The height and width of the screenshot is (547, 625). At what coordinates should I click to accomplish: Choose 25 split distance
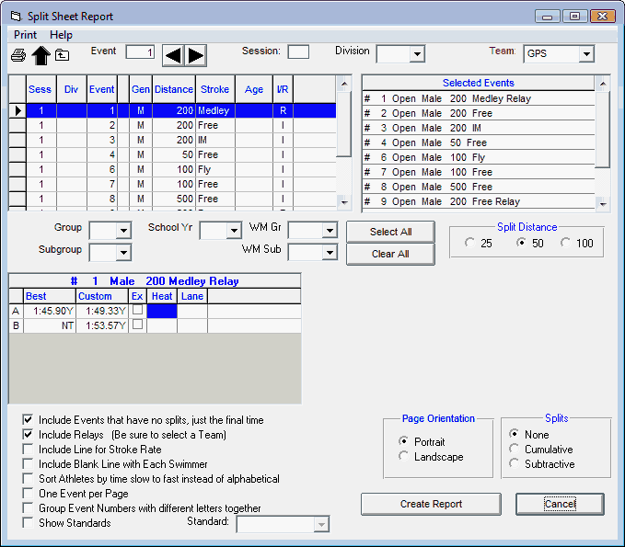[x=471, y=244]
